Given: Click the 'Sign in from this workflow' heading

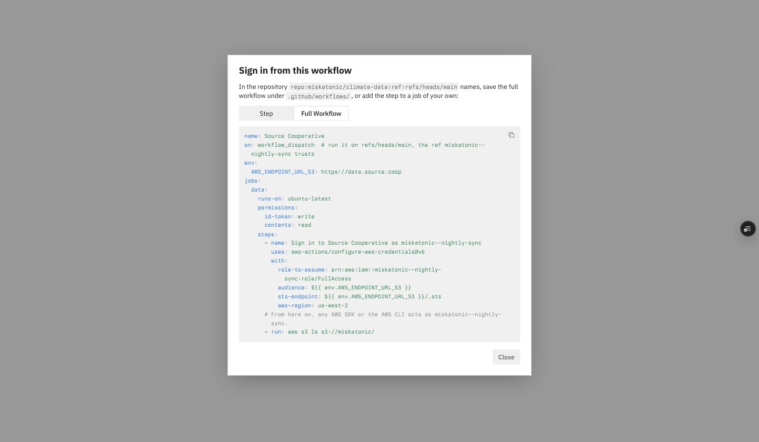Looking at the screenshot, I should [x=295, y=71].
